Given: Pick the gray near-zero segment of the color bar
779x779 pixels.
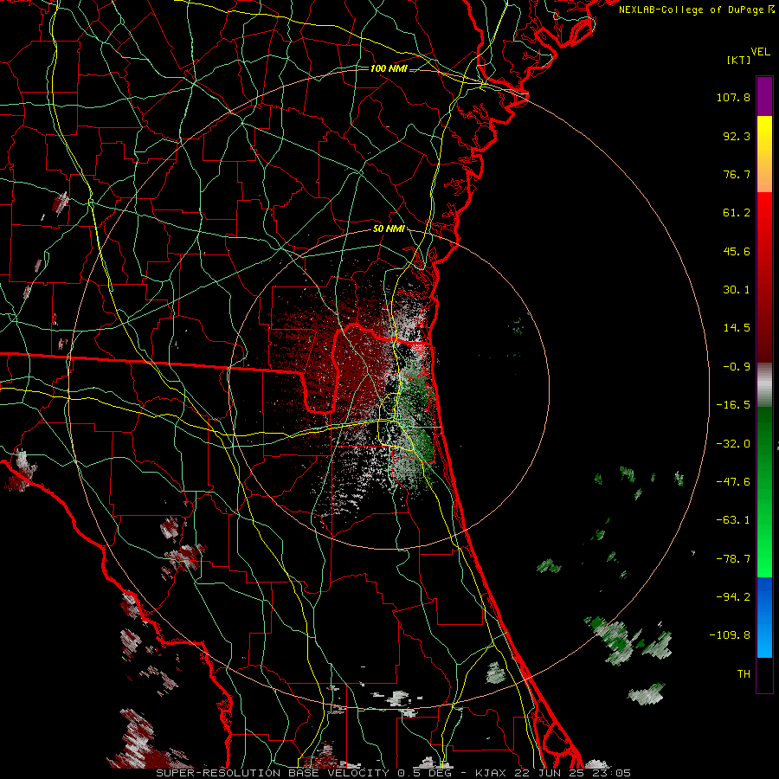Looking at the screenshot, I should (764, 383).
